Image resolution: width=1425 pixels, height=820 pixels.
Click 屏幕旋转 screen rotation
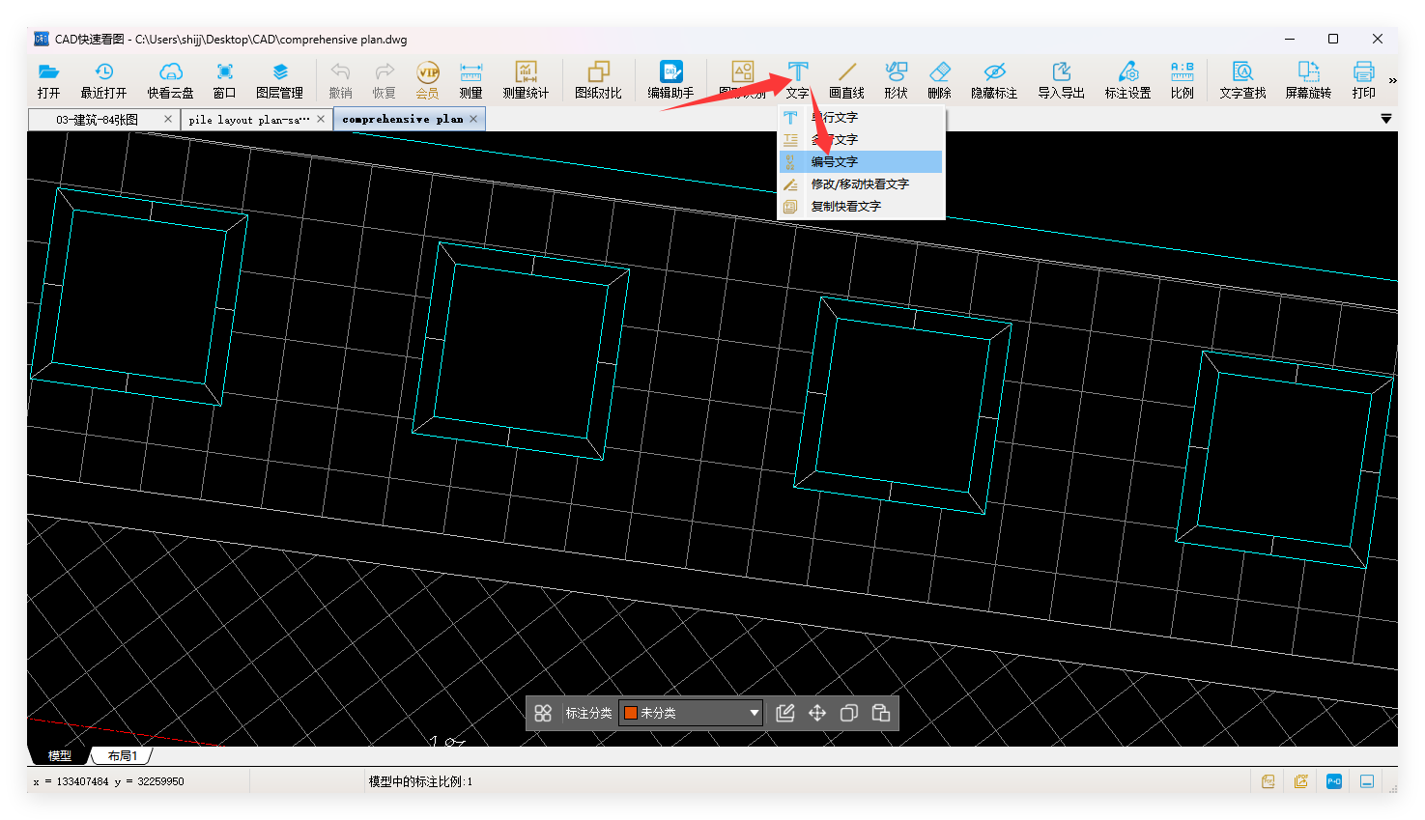1308,80
